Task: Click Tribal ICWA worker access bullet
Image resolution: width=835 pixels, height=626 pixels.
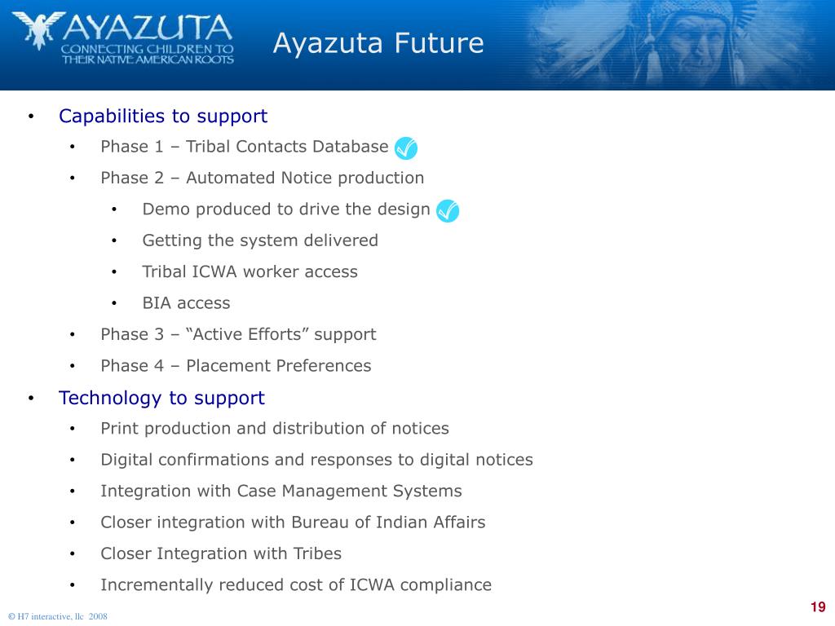Action: [x=250, y=272]
